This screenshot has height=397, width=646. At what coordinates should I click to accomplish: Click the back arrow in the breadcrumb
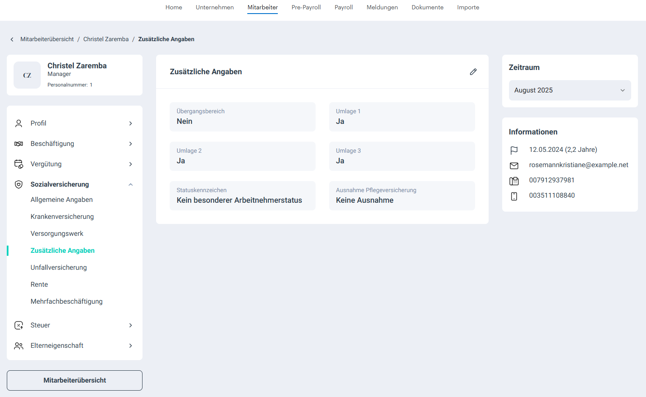coord(12,39)
